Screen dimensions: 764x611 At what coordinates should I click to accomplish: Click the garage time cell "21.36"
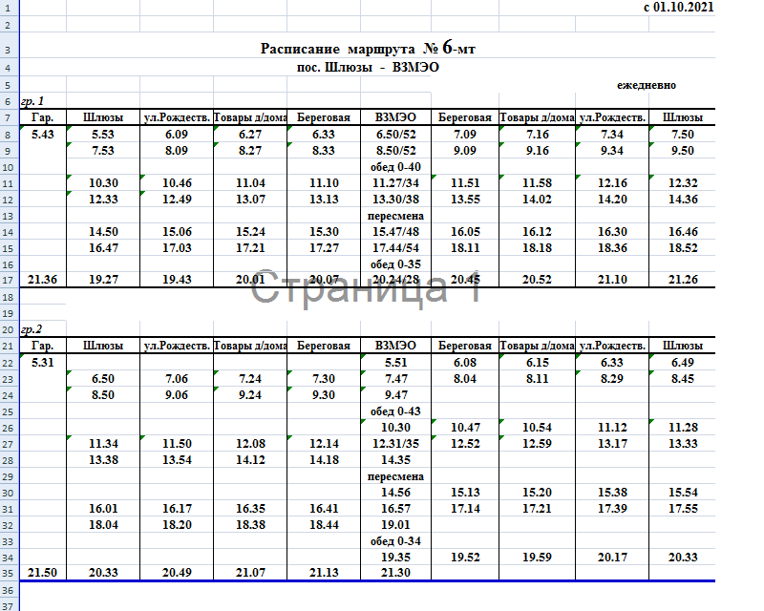click(x=43, y=280)
